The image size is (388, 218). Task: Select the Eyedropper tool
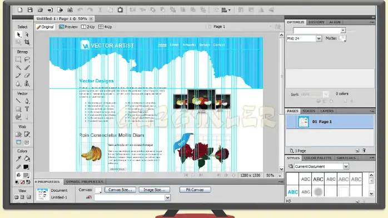tap(18, 158)
